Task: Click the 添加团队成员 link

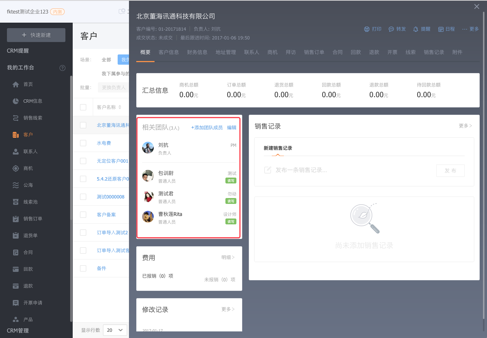Action: [x=207, y=128]
